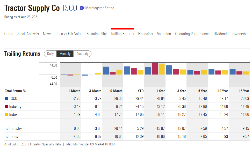
Task: Click the blue TSCO legend swatch
Action: coord(6,99)
